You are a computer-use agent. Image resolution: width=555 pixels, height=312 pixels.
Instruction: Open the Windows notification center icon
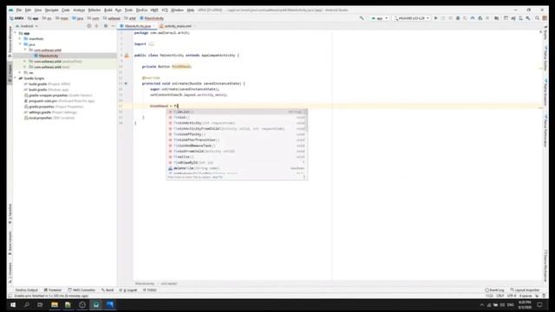pyautogui.click(x=539, y=304)
